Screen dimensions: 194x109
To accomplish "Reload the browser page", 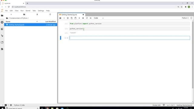I will click(x=9, y=7).
